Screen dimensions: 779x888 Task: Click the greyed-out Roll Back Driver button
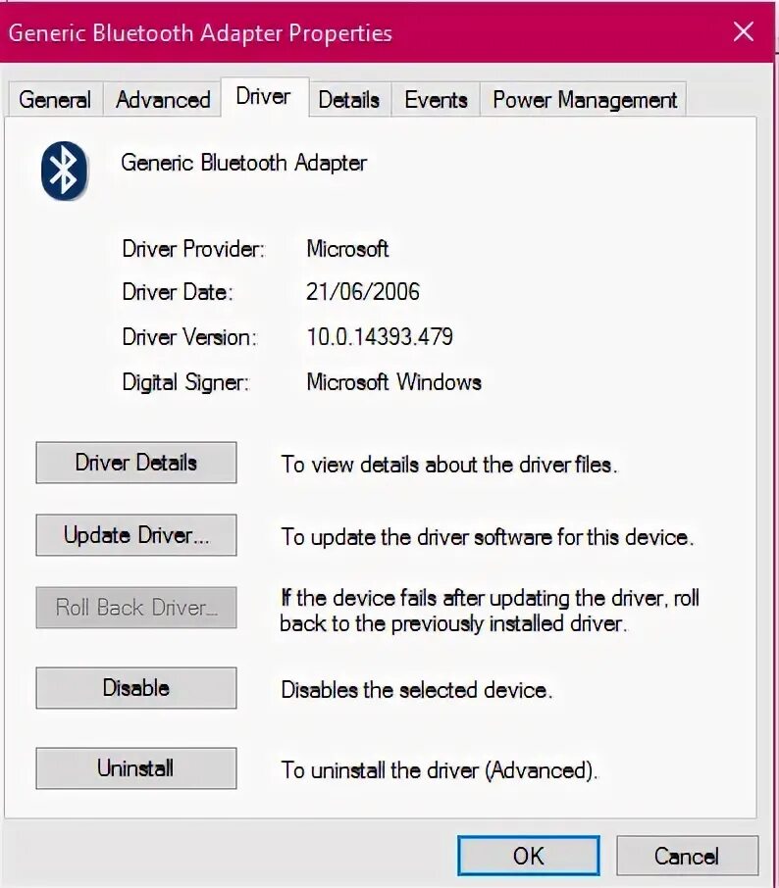pos(136,608)
